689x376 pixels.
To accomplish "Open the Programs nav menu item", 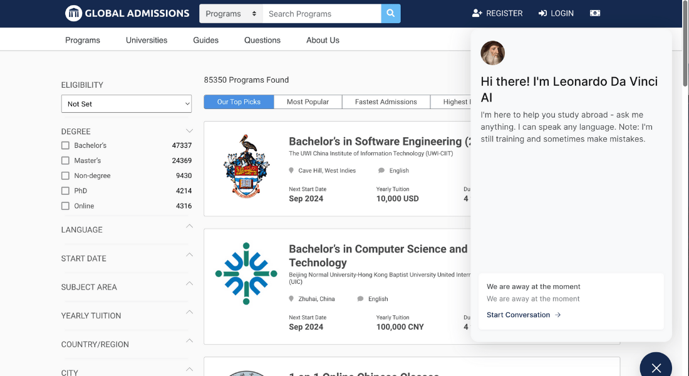I will click(83, 40).
